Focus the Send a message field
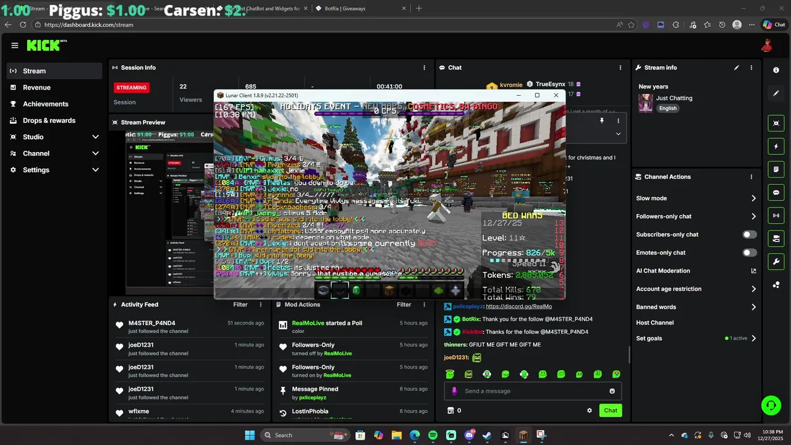Viewport: 791px width, 445px height. point(533,391)
